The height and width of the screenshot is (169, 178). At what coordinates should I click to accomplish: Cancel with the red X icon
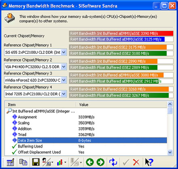(136, 162)
